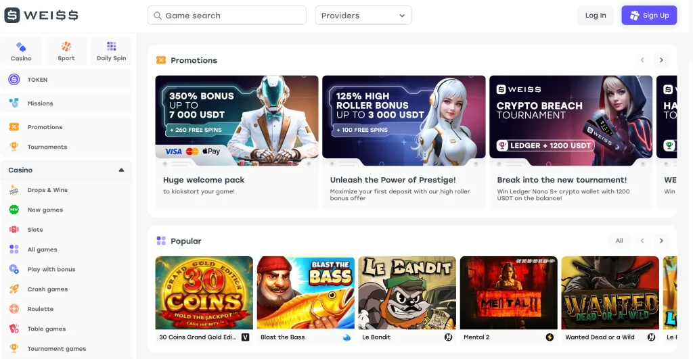Select Crash games in sidebar
Image resolution: width=693 pixels, height=359 pixels.
(x=66, y=289)
